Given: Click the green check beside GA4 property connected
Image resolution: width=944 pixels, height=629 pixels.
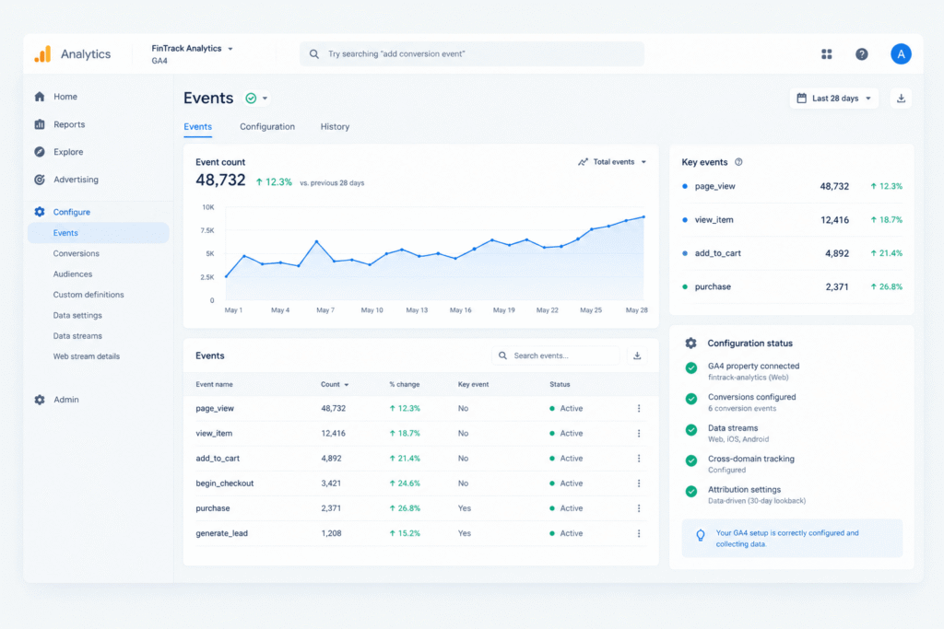Looking at the screenshot, I should (691, 368).
